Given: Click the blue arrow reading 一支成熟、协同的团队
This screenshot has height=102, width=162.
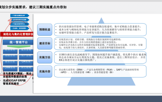Looking at the screenshot, I should click(x=20, y=28).
